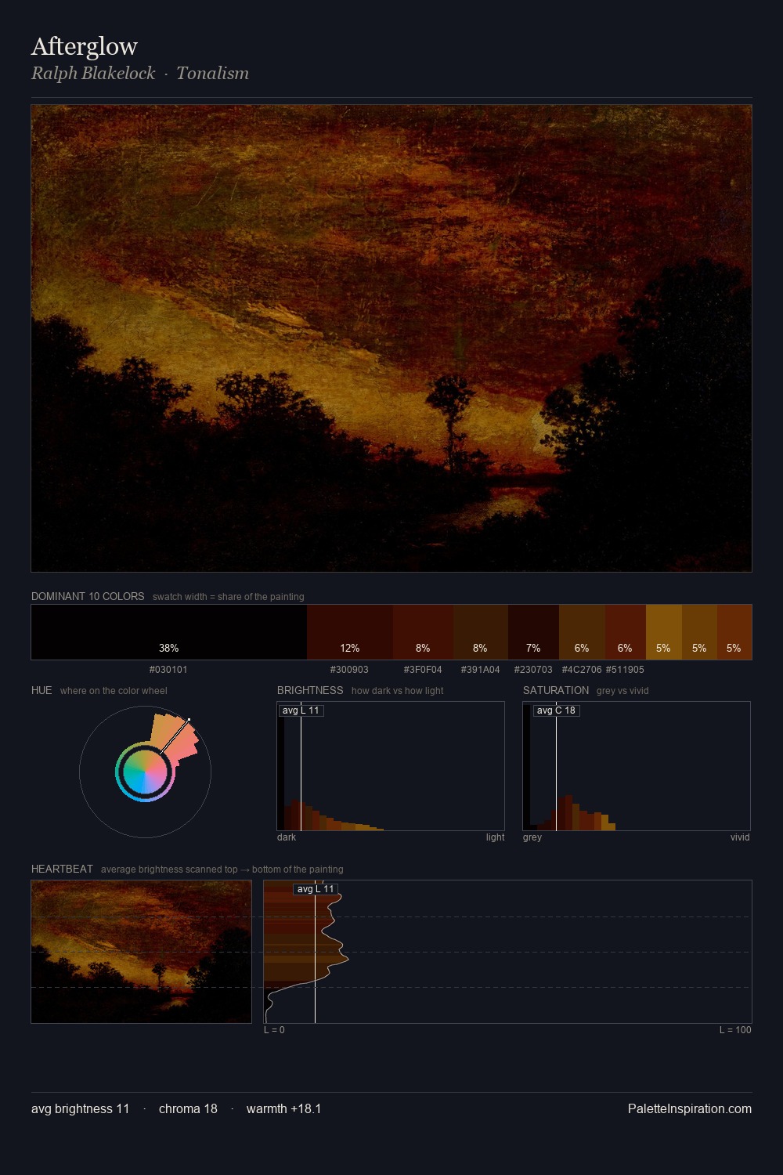Click "how dark vs how light" caption
Image resolution: width=783 pixels, height=1175 pixels.
click(x=397, y=691)
